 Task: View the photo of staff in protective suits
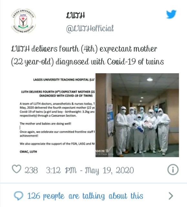[137, 115]
